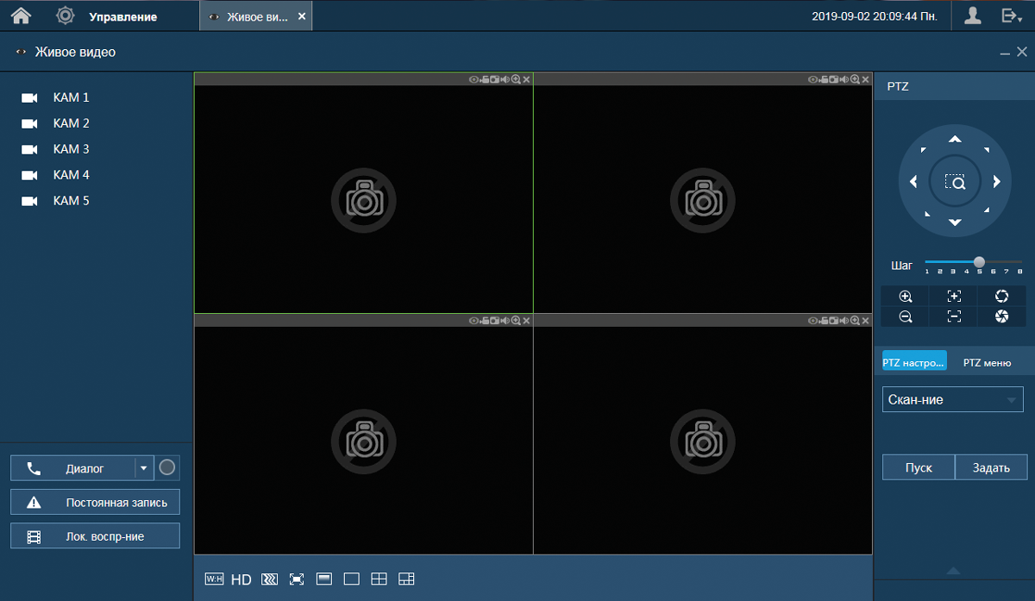Open the dropdown arrow next to Диалог

[x=142, y=468]
